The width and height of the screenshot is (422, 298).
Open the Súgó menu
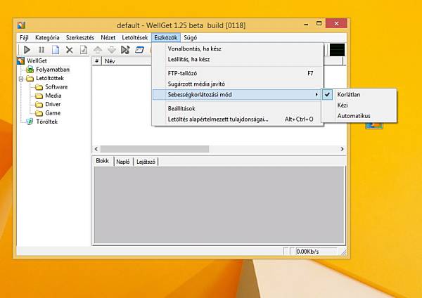point(191,38)
